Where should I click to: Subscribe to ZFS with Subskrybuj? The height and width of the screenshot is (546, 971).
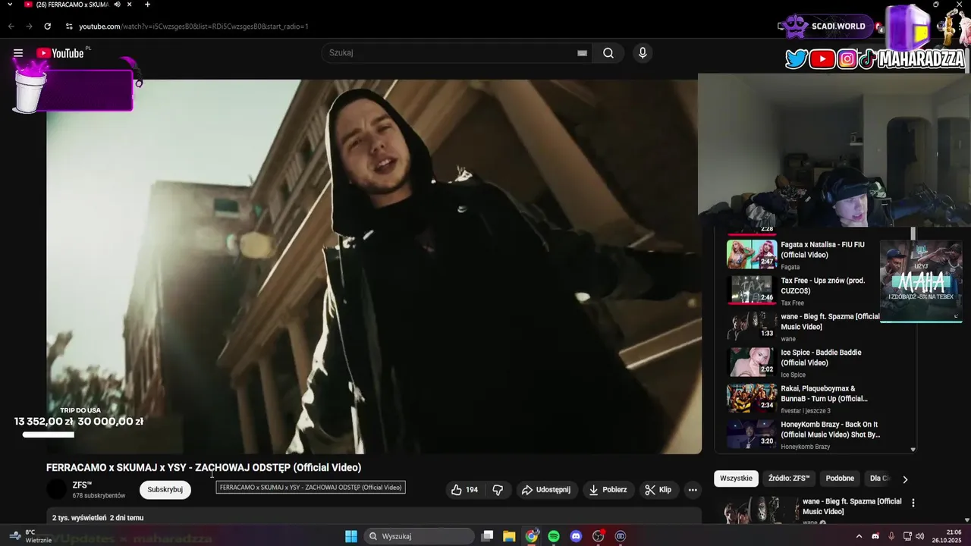165,490
